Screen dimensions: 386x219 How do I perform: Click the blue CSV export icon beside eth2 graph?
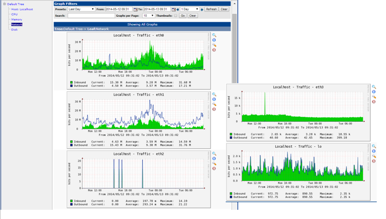(x=214, y=159)
